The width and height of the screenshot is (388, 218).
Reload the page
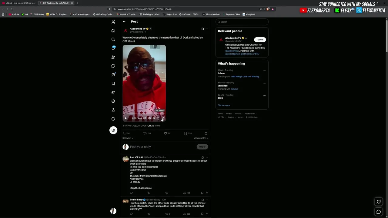[x=12, y=9]
